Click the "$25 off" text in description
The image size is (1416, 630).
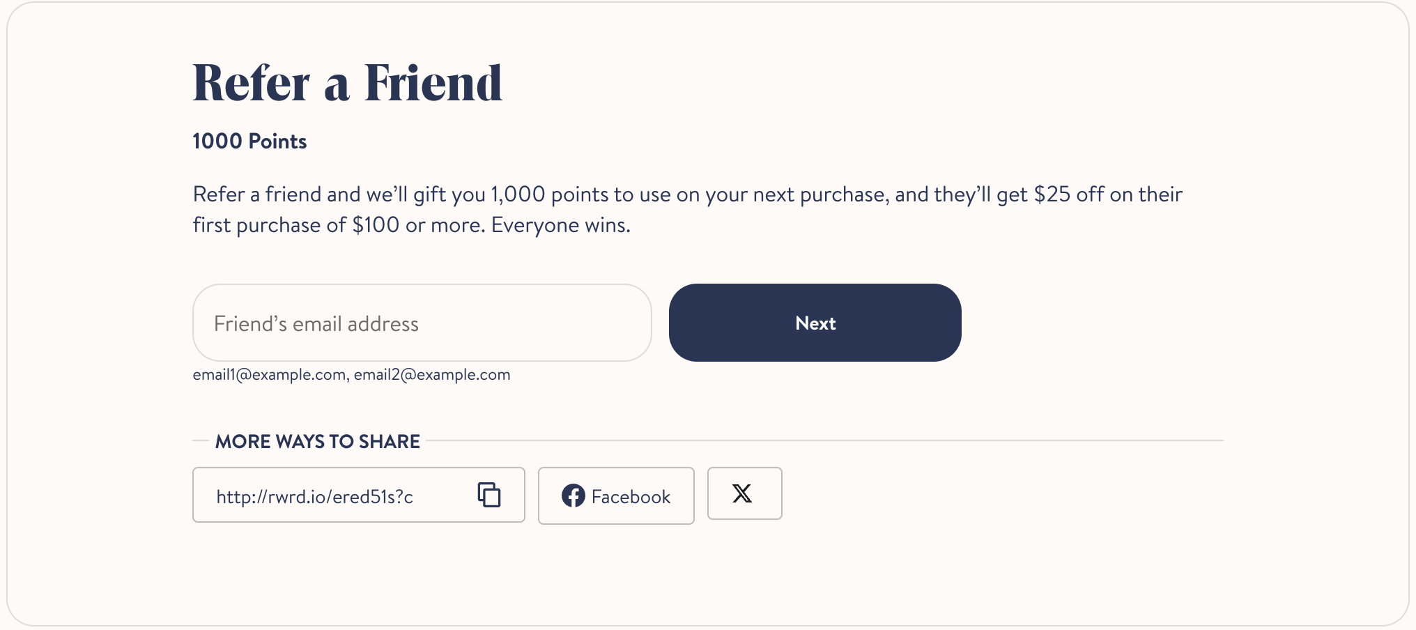(1069, 194)
